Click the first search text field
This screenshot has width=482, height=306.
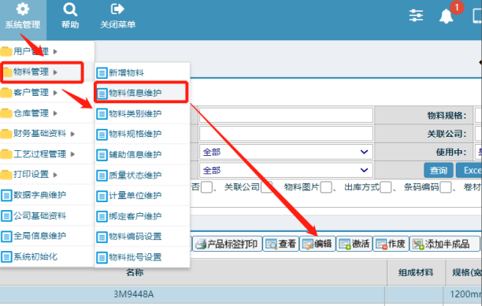(286, 115)
